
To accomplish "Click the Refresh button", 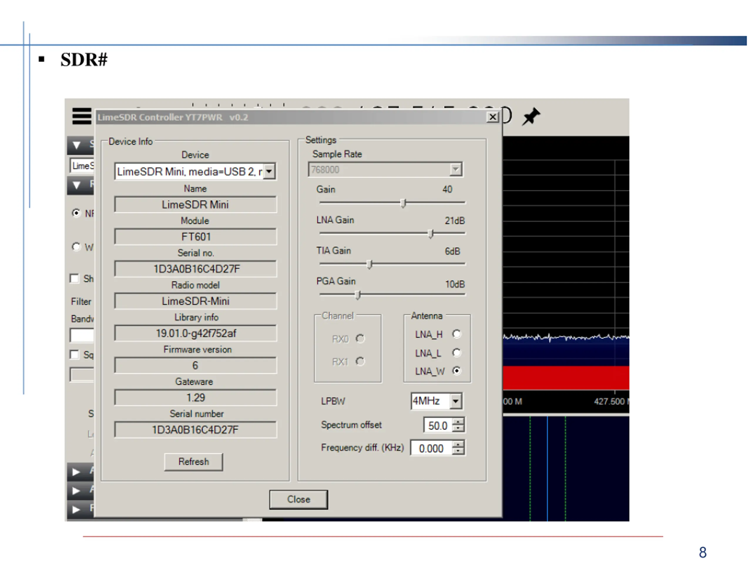I will 194,462.
